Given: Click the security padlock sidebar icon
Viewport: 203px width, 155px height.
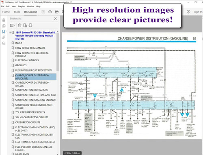Looking at the screenshot, I should pos(4,20).
